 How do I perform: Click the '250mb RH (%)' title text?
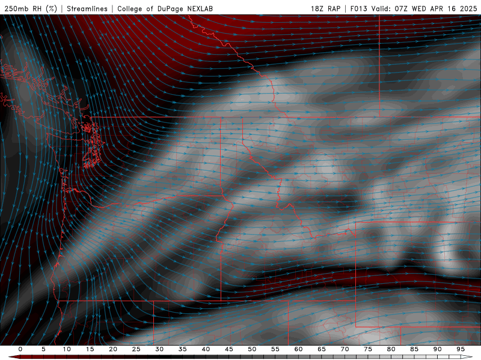coord(31,8)
